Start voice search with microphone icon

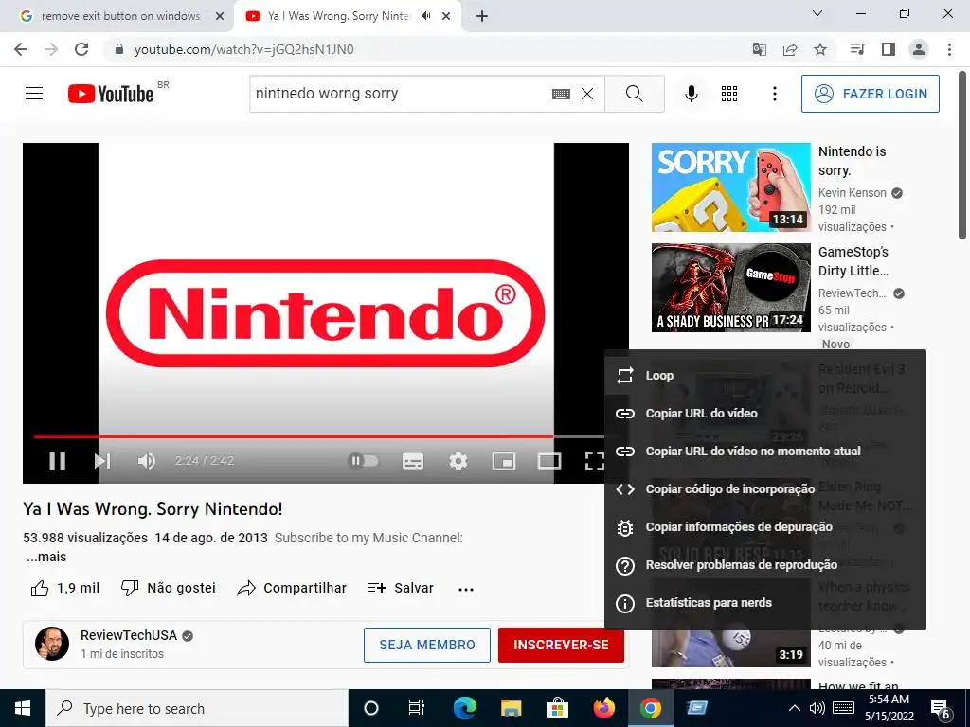pyautogui.click(x=692, y=94)
